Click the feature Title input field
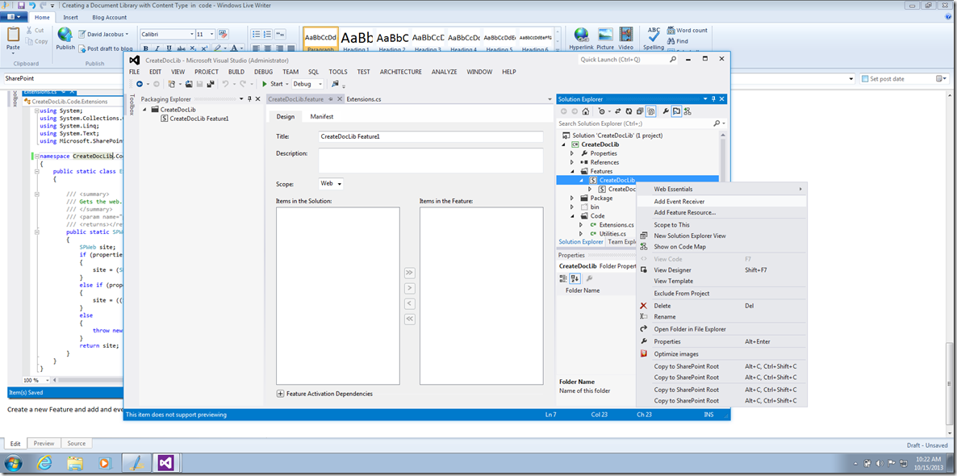 coord(430,136)
